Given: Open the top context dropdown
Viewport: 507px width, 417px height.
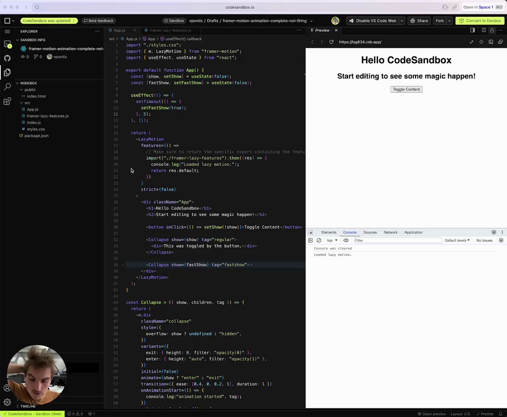Looking at the screenshot, I should click(332, 241).
